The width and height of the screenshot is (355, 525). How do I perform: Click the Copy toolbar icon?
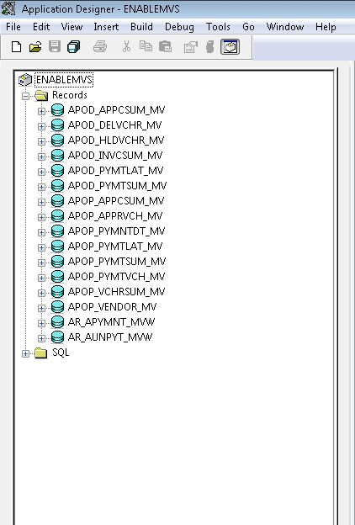click(x=146, y=46)
